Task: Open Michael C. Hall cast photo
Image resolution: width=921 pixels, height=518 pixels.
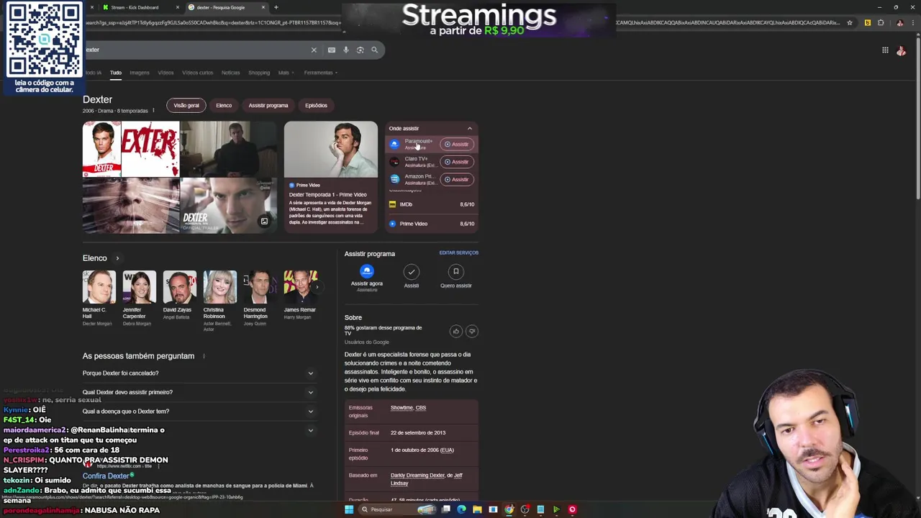Action: click(x=99, y=287)
